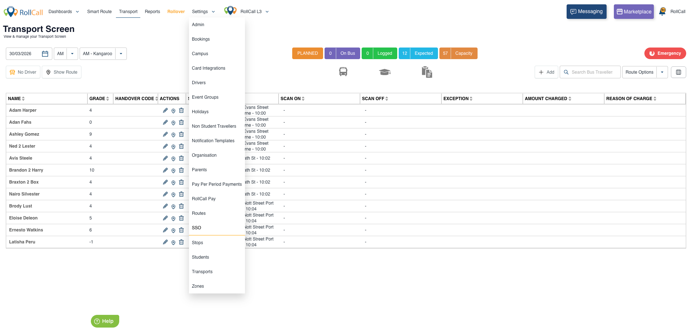692x333 pixels.
Task: Delete Latisha Peru with trash icon
Action: (x=181, y=242)
